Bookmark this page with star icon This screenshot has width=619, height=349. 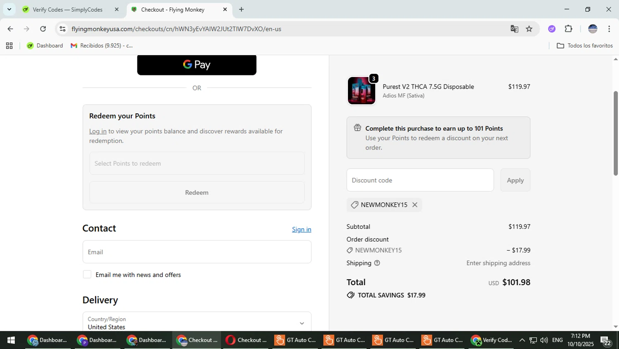tap(529, 29)
